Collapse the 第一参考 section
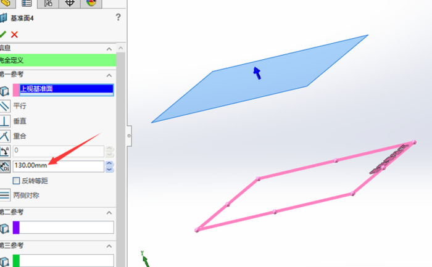 click(109, 75)
